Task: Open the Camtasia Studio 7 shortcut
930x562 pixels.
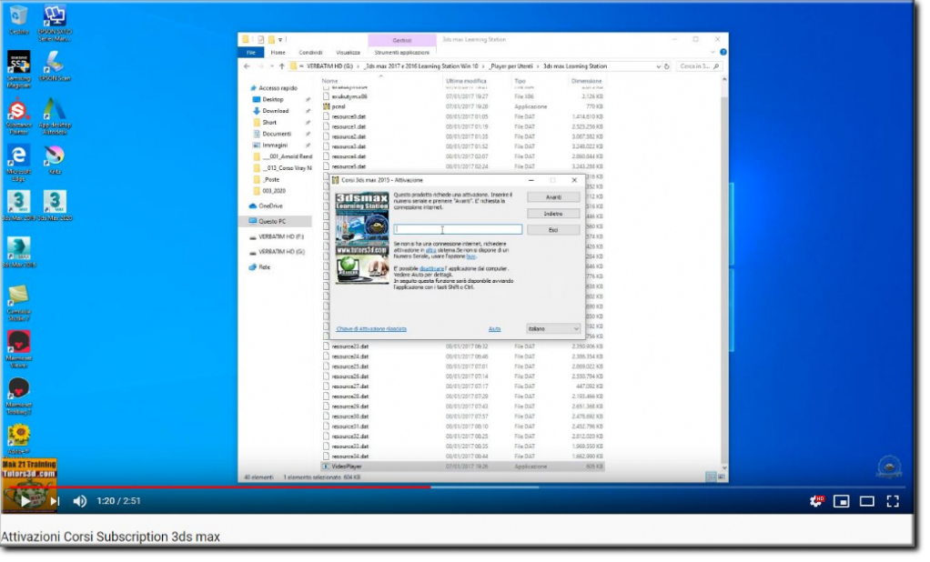Action: pyautogui.click(x=18, y=302)
